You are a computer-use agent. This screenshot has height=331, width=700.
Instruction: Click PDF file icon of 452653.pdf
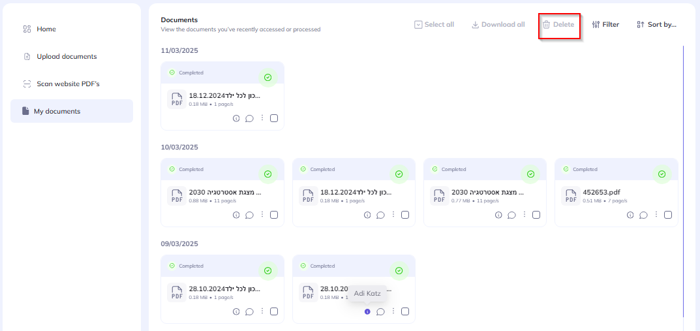tap(571, 197)
